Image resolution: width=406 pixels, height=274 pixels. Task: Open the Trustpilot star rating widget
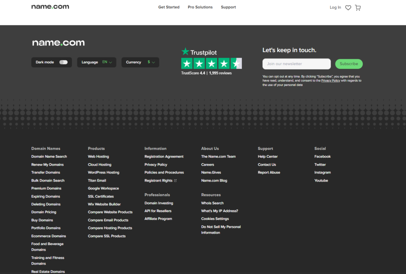211,63
